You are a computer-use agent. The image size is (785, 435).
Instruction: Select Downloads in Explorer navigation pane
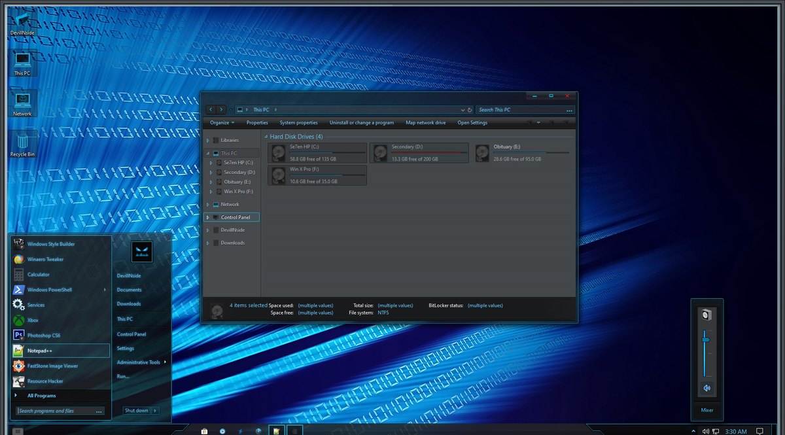(233, 243)
